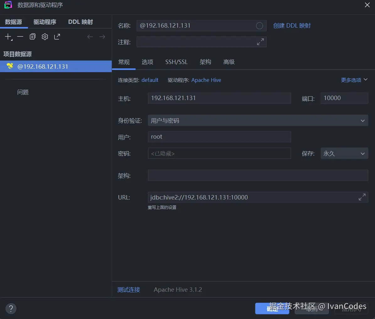Click the Apache Hive driver link
The image size is (375, 319).
[206, 80]
